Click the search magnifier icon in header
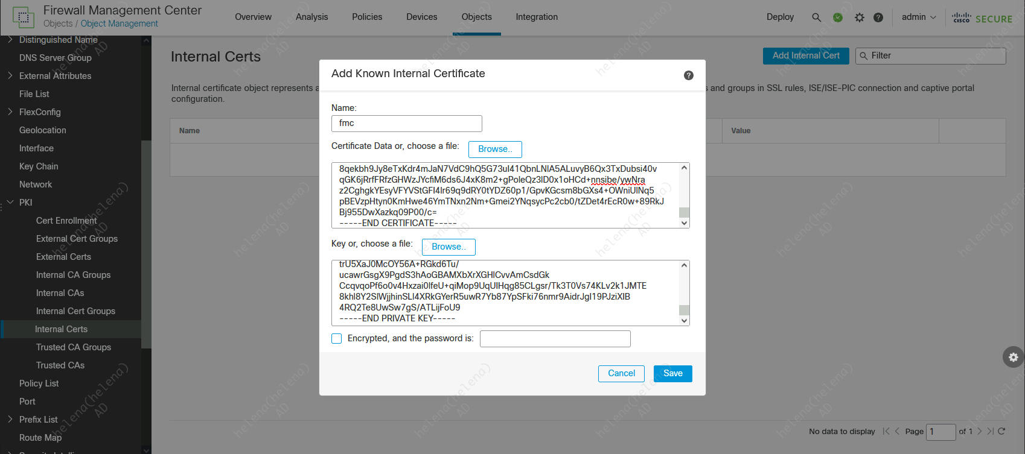Screen dimensions: 1025x454 pos(816,17)
